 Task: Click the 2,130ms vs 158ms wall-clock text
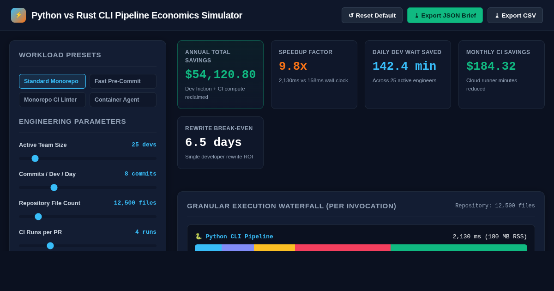(313, 80)
